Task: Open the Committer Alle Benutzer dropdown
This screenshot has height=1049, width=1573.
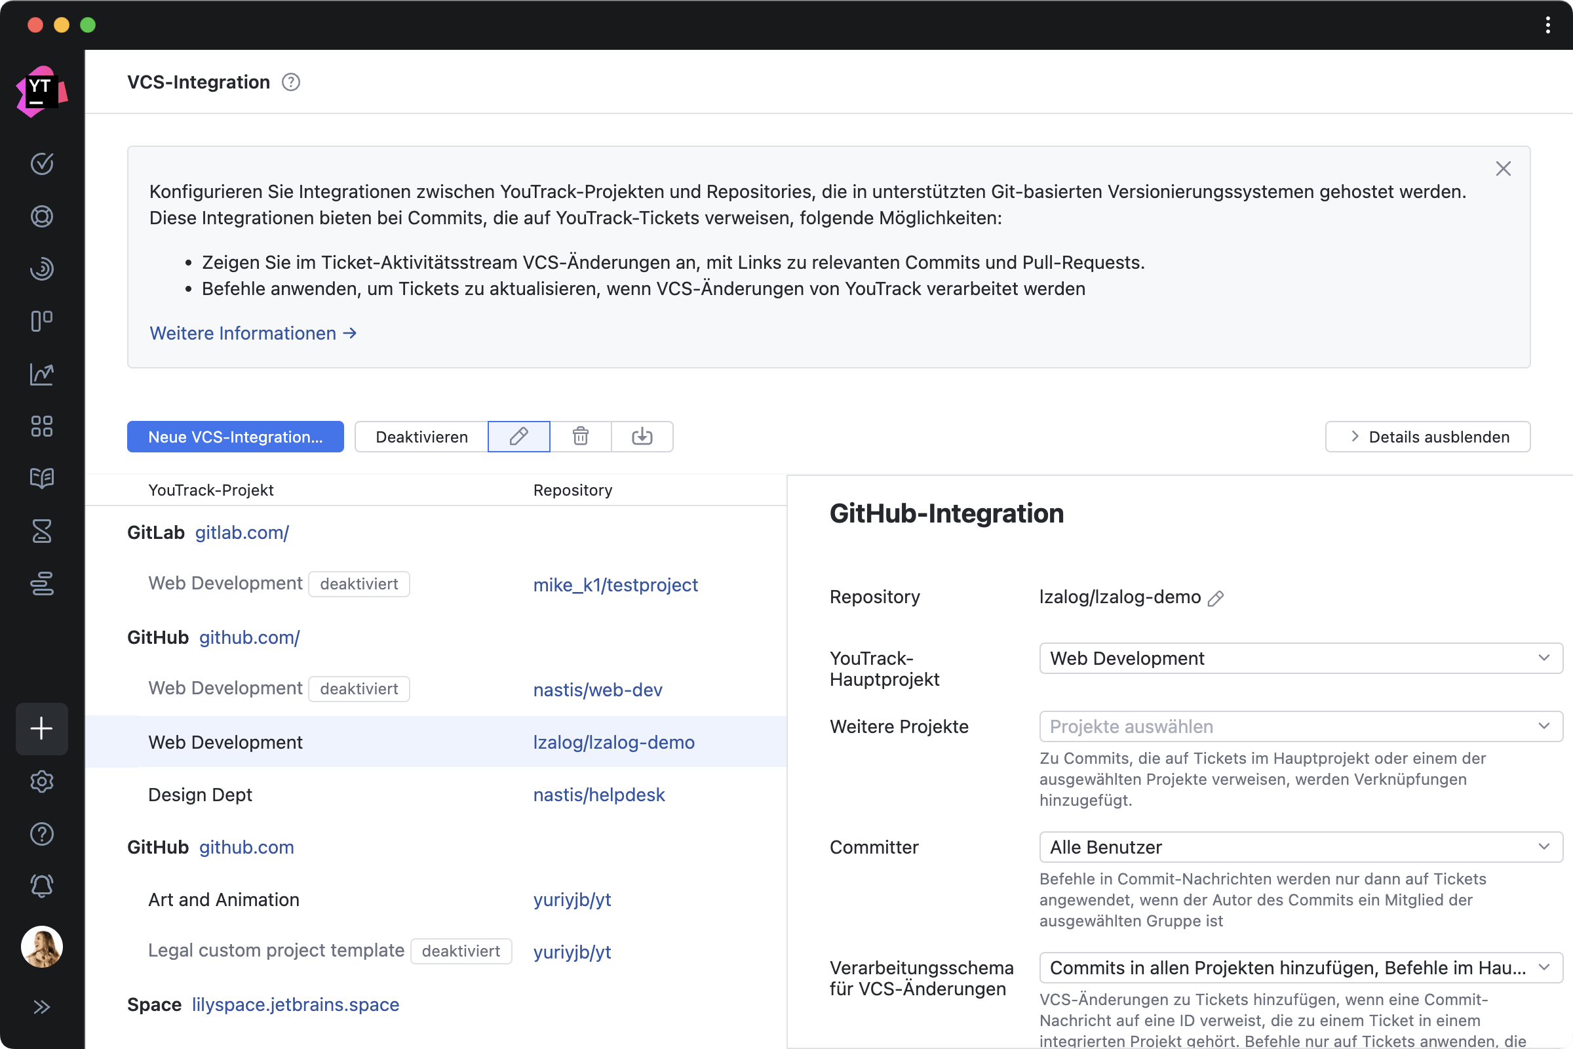Action: [x=1300, y=847]
